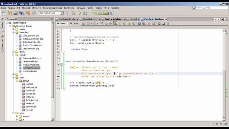Image resolution: width=229 pixels, height=129 pixels.
Task: Click the profiler icon next to memory bar
Action: (112, 13)
